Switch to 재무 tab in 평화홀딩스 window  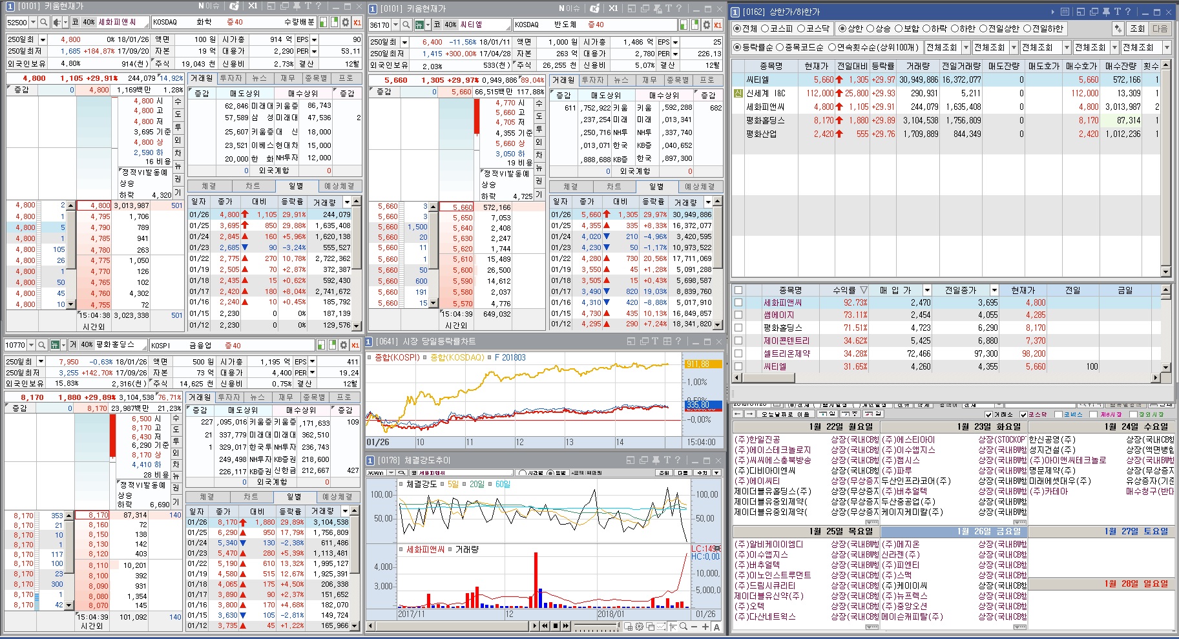click(x=286, y=397)
